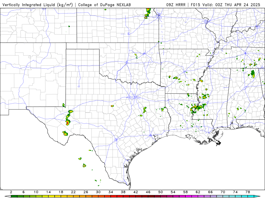Screen dimensions: 265x198
Task: Click the color scale label '38'
Action: point(123,192)
